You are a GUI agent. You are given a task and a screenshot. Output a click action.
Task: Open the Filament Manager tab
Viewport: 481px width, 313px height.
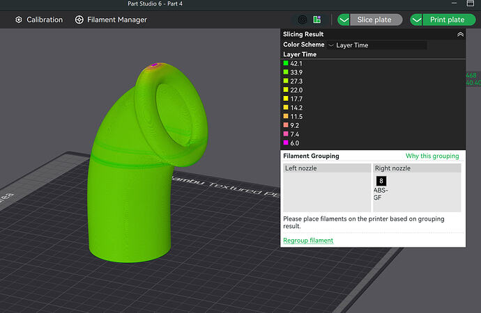tap(111, 20)
